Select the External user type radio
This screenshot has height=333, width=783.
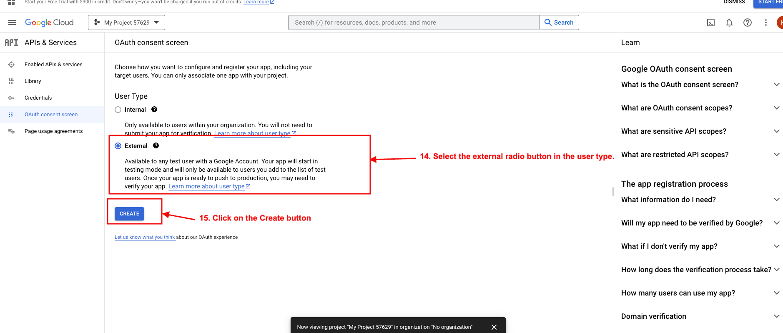point(118,146)
